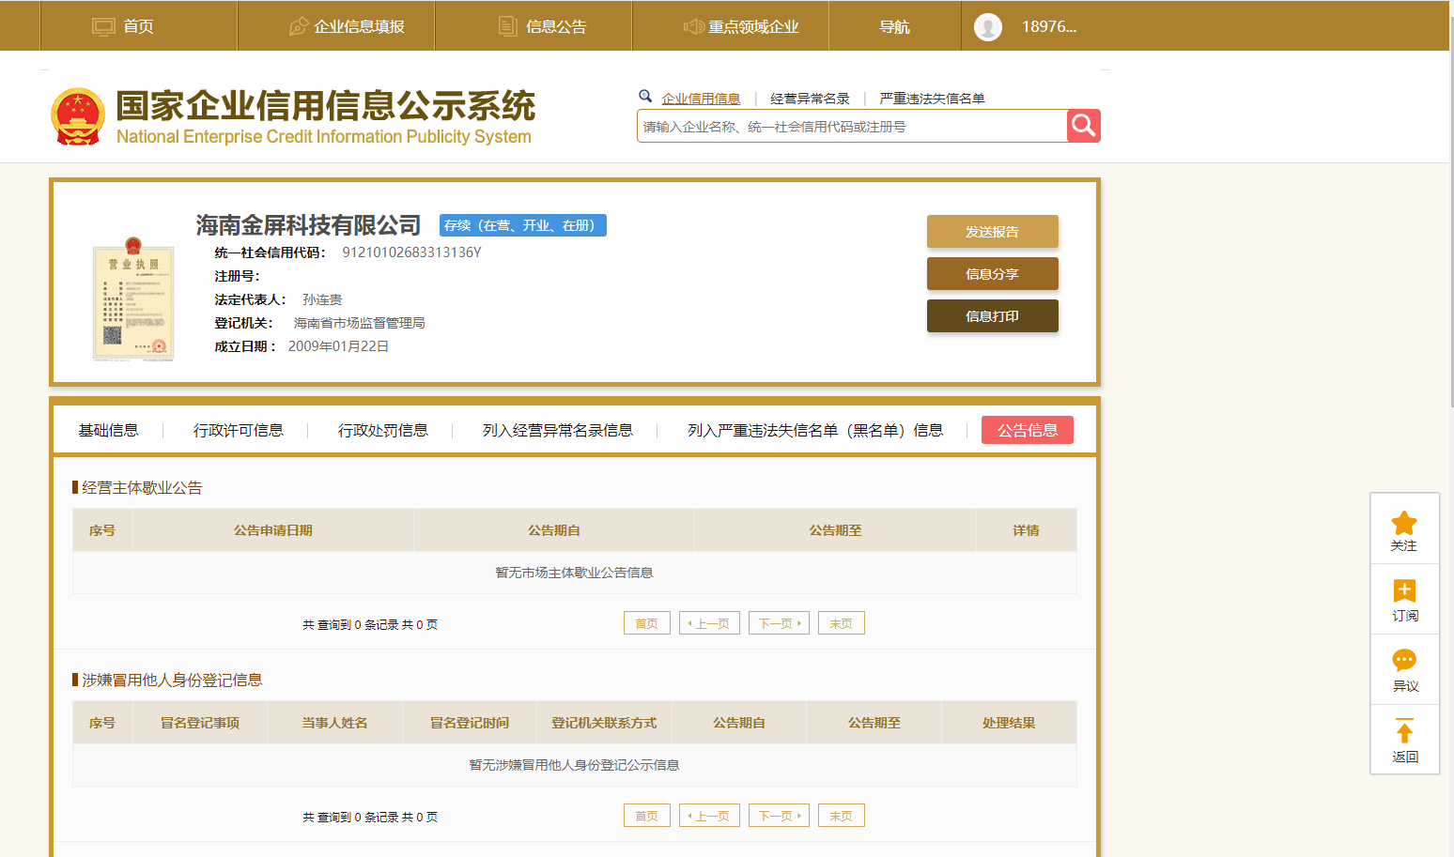Open 重点领域企业 navigation item
The image size is (1454, 857).
(x=741, y=27)
